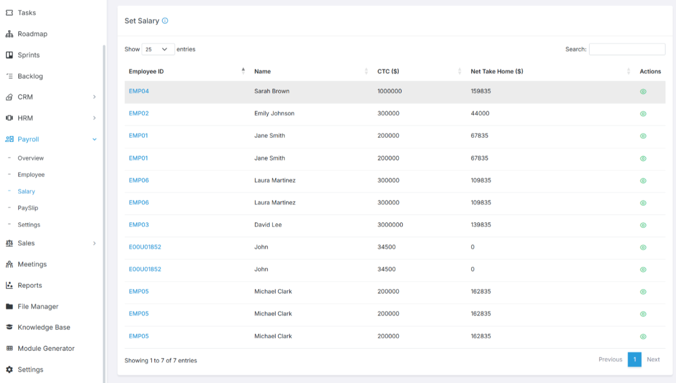View David Lee's salary via eye icon
The image size is (676, 383).
[643, 225]
